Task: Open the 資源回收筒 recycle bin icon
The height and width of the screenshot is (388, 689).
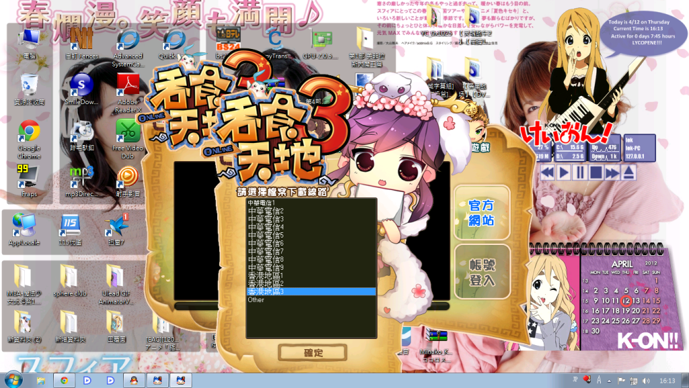Action: coord(30,89)
